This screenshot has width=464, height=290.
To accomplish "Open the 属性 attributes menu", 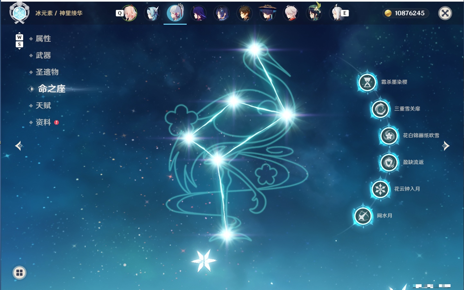I will [x=43, y=39].
